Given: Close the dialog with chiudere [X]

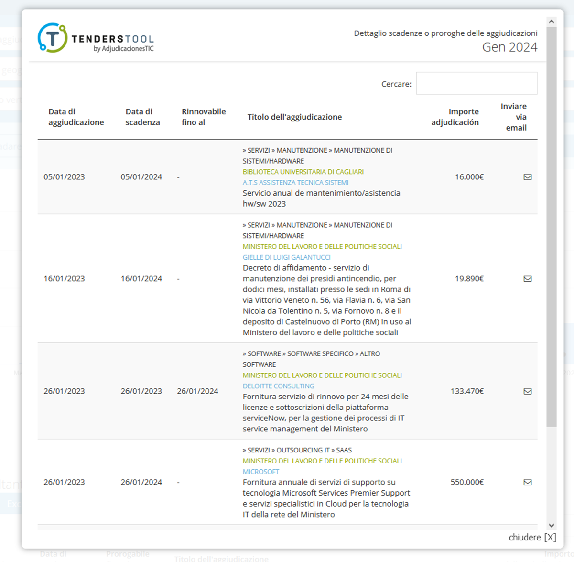Looking at the screenshot, I should pos(532,537).
